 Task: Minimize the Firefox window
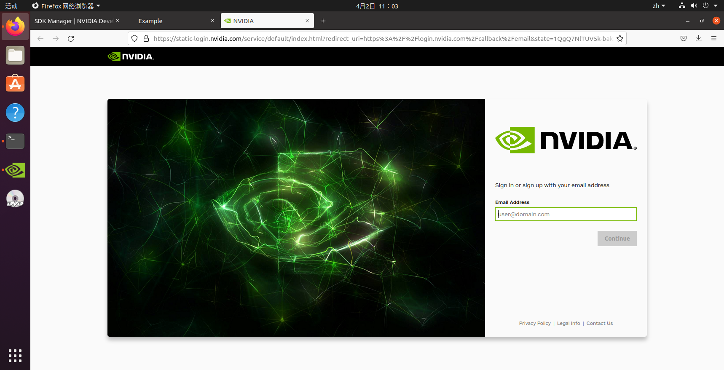[x=688, y=21]
